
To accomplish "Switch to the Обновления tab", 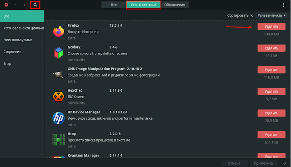I will point(175,5).
